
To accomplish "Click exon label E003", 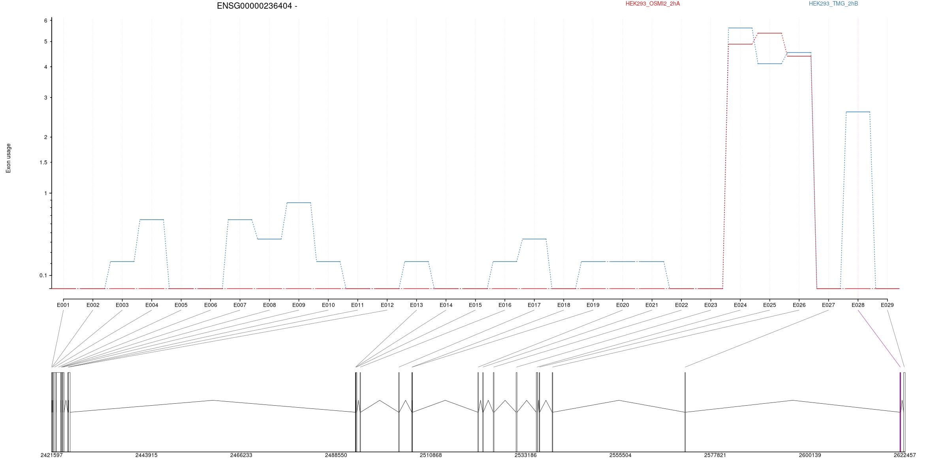I will [122, 305].
